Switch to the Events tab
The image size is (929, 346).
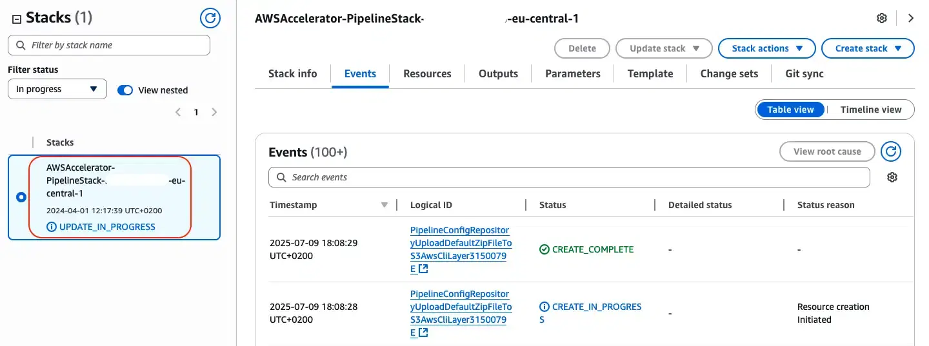[x=360, y=73]
